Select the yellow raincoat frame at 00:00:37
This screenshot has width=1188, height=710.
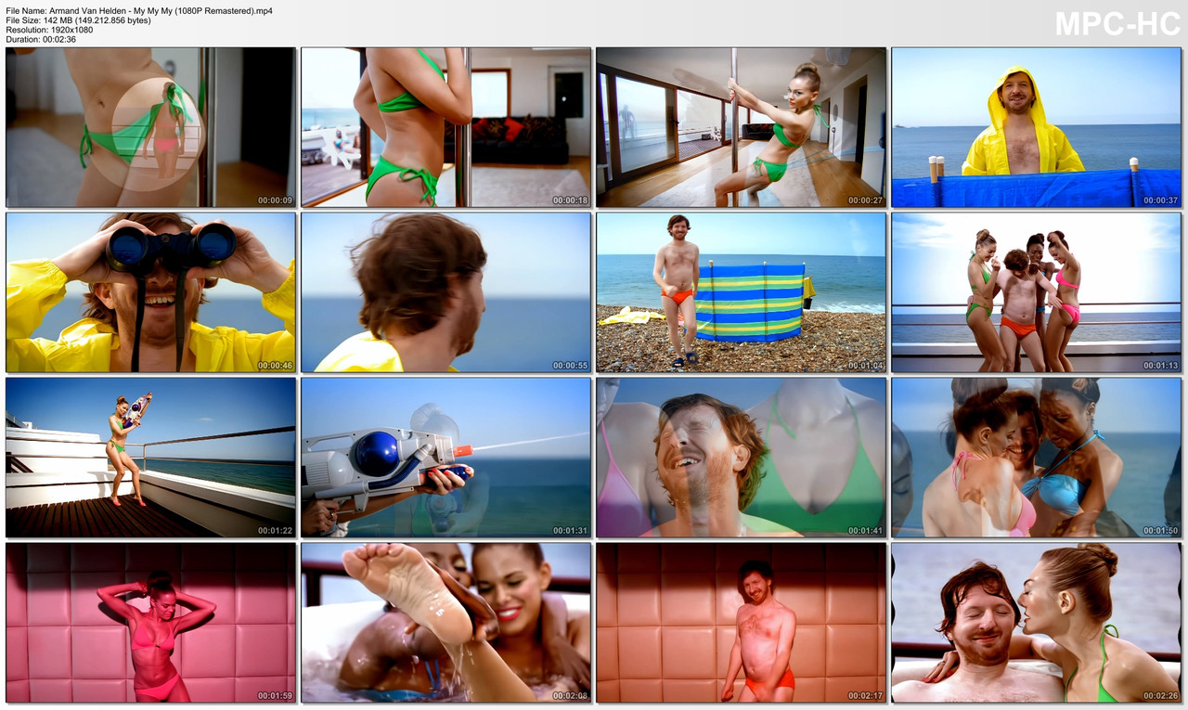(1036, 127)
